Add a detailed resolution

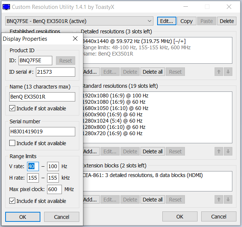click(91, 72)
